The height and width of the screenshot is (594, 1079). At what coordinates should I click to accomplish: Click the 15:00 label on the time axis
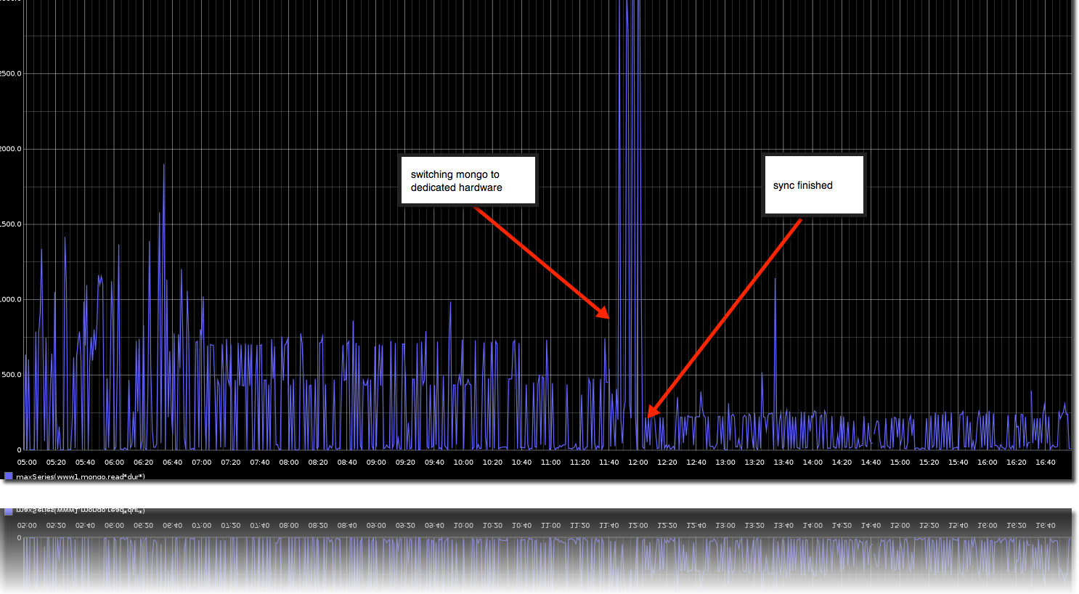pos(900,463)
